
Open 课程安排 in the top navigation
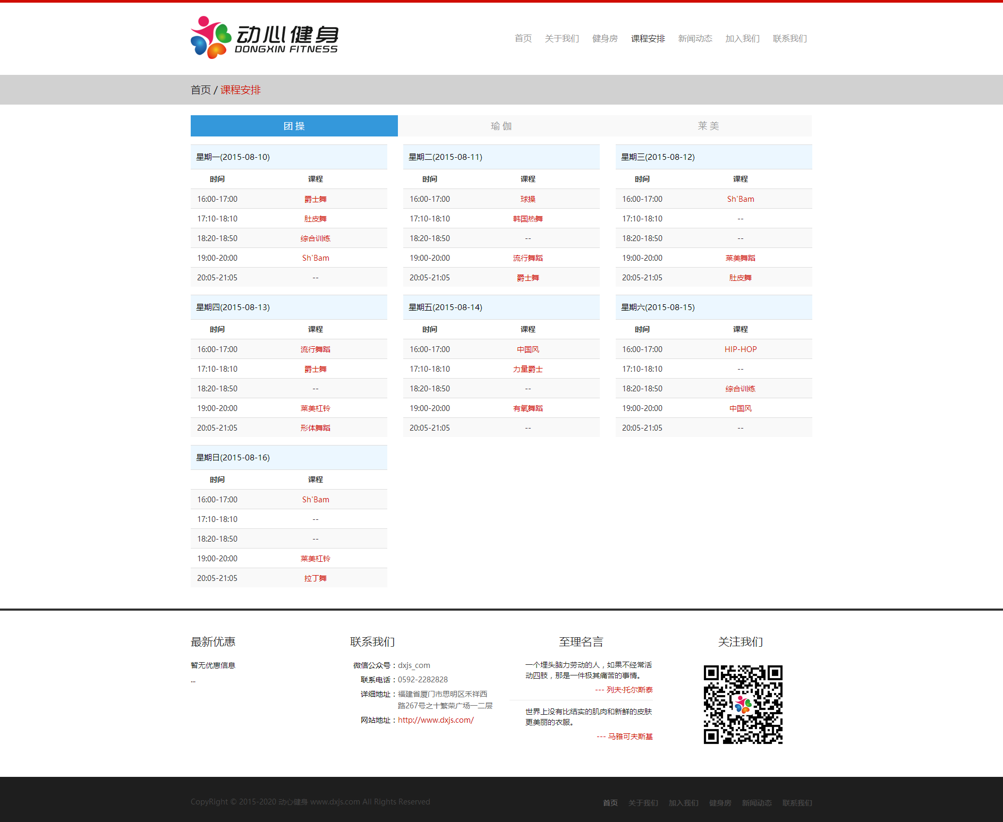coord(648,38)
